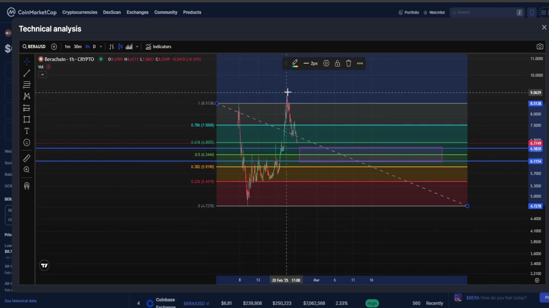The height and width of the screenshot is (308, 549).
Task: Delete the selected drawing with trash icon
Action: 349,63
